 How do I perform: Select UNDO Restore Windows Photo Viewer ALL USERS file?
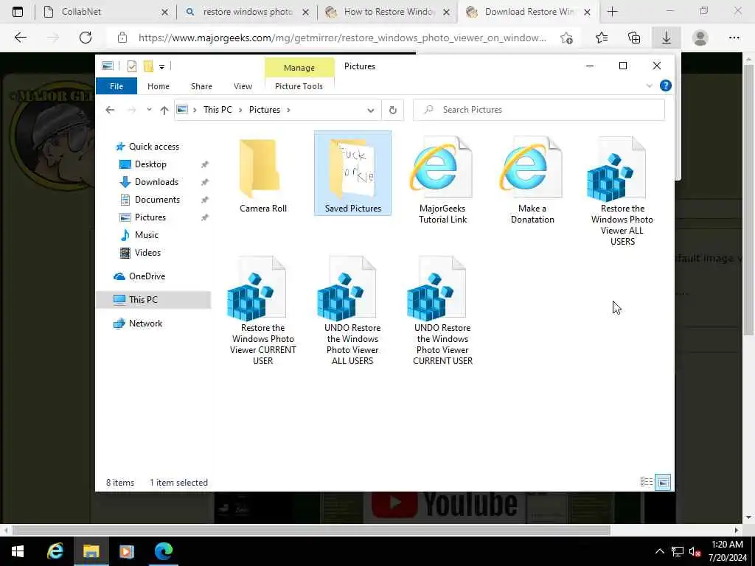coord(352,310)
